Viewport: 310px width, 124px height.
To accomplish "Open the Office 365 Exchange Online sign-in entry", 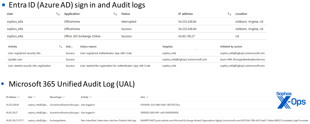I will (82, 36).
